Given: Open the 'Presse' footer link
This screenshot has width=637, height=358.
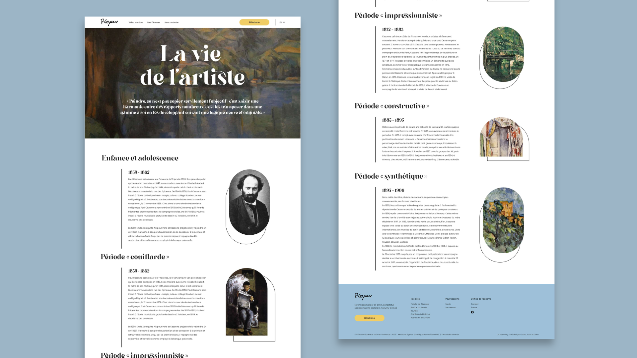Looking at the screenshot, I should (x=474, y=307).
